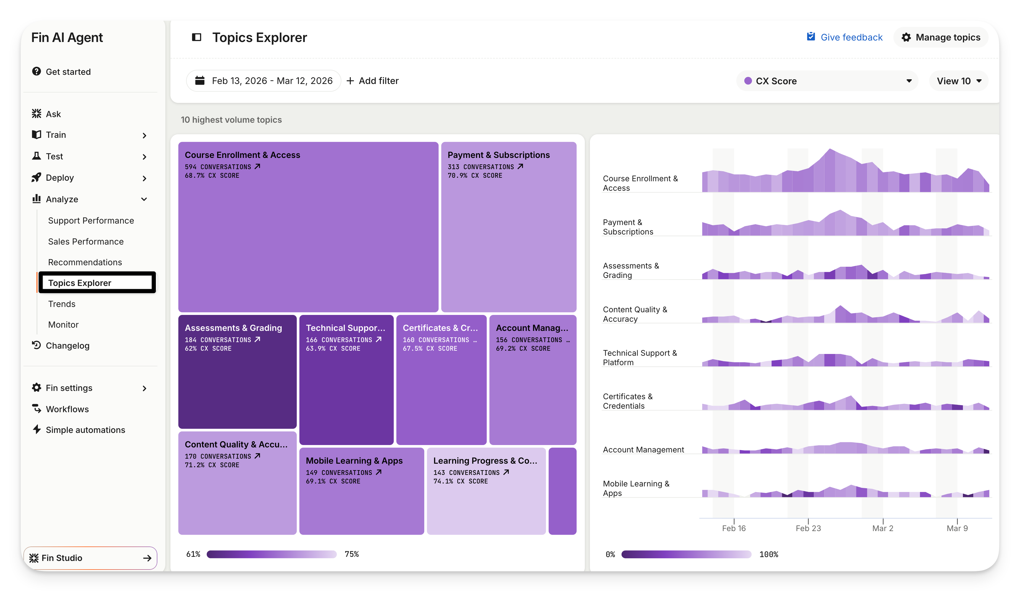Click the Deploy rocket icon
Screen dimensions: 1020x592
[x=36, y=177]
